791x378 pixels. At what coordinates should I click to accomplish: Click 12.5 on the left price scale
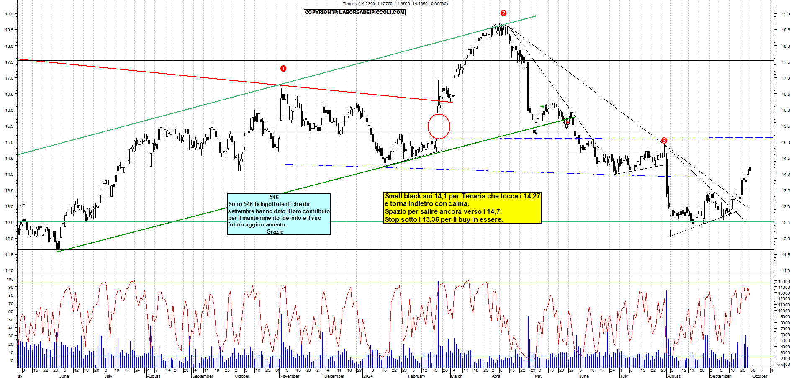(x=9, y=222)
